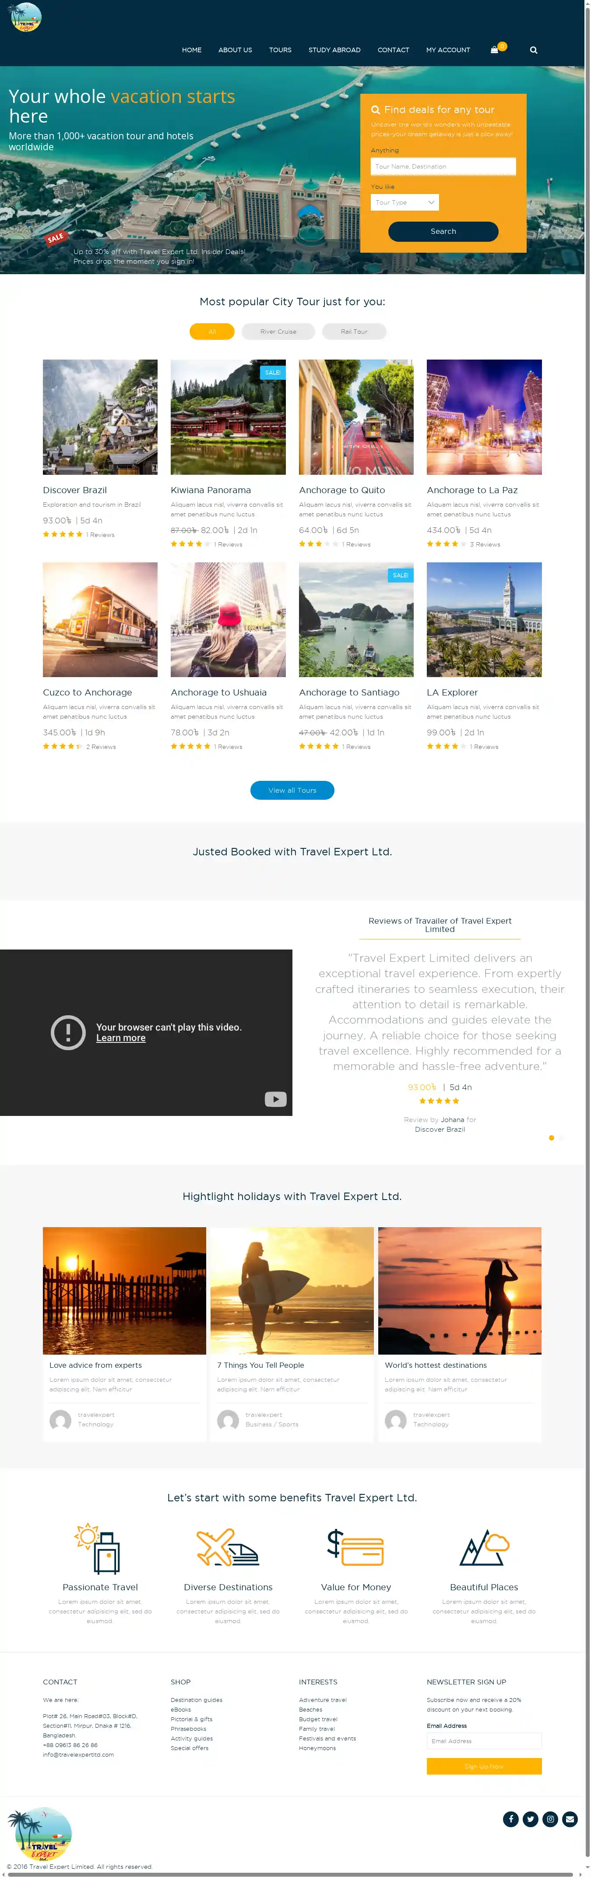
Task: Click the email envelope social icon
Action: (570, 1819)
